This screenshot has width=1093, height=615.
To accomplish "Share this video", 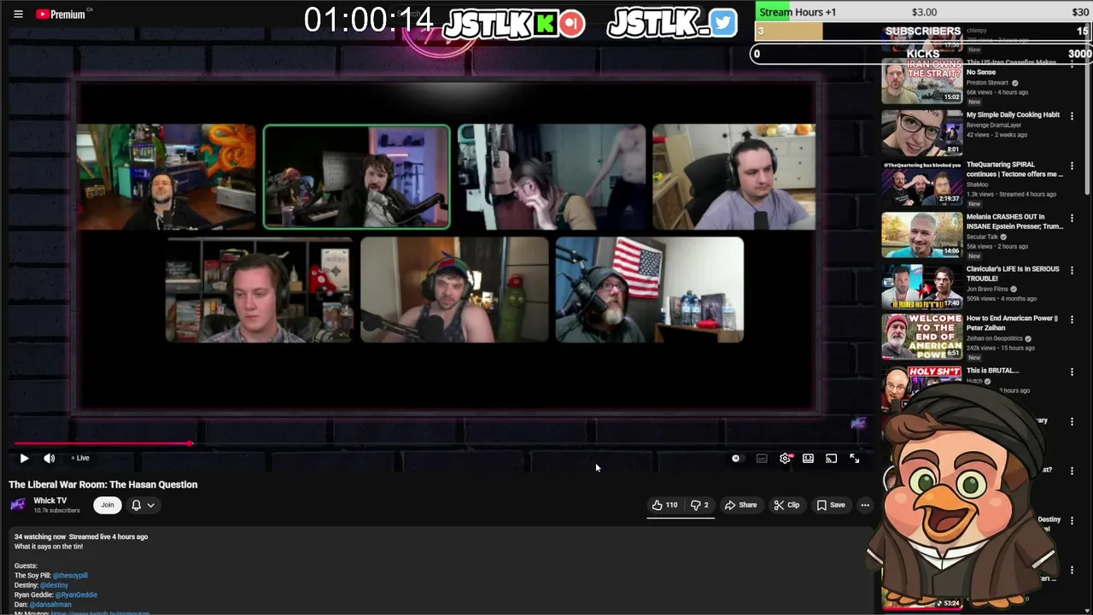I will [x=741, y=505].
